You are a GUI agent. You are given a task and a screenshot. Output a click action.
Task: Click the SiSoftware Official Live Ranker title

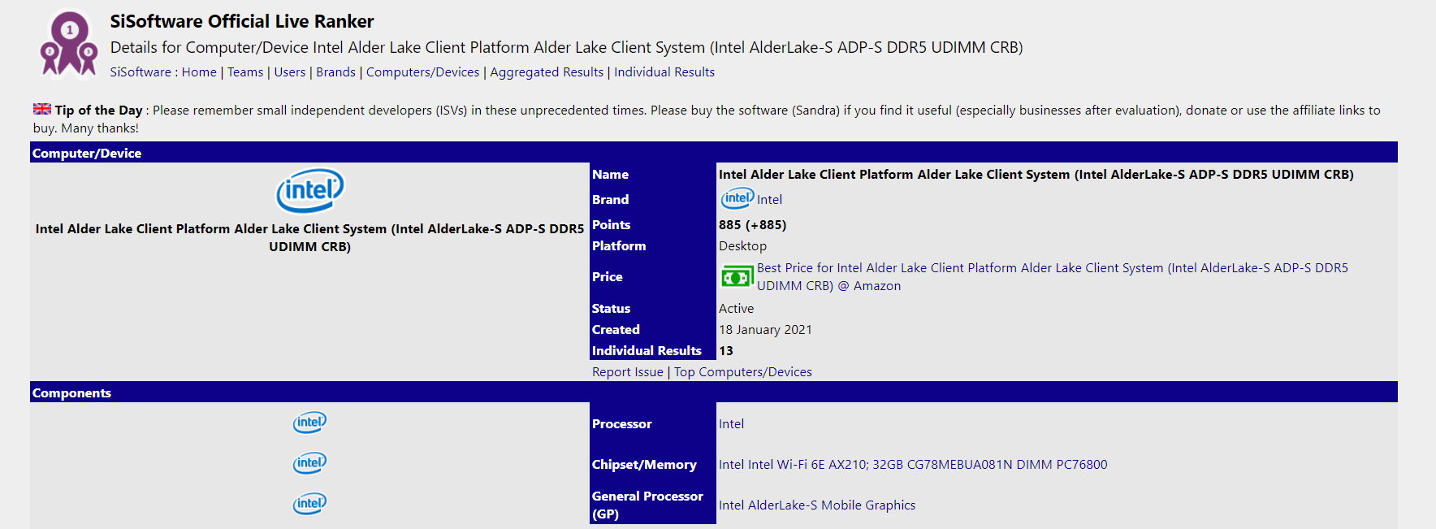242,21
